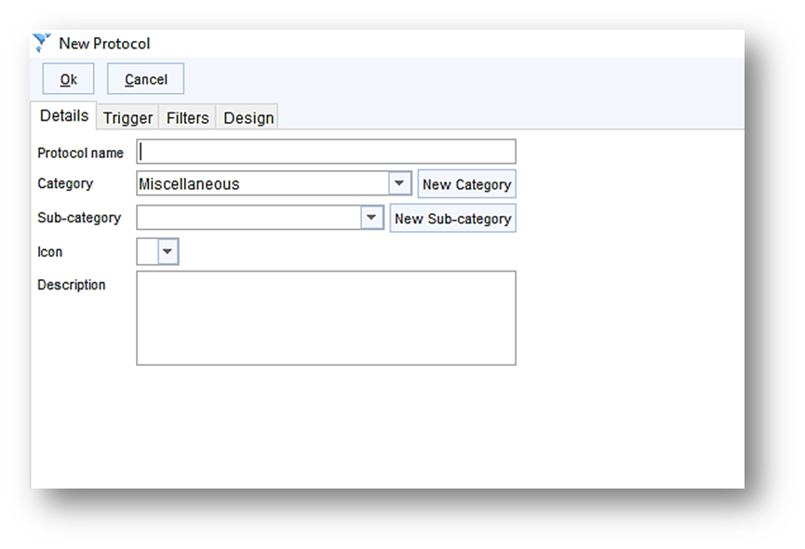Click the Ok button
The image size is (805, 549).
click(x=68, y=79)
